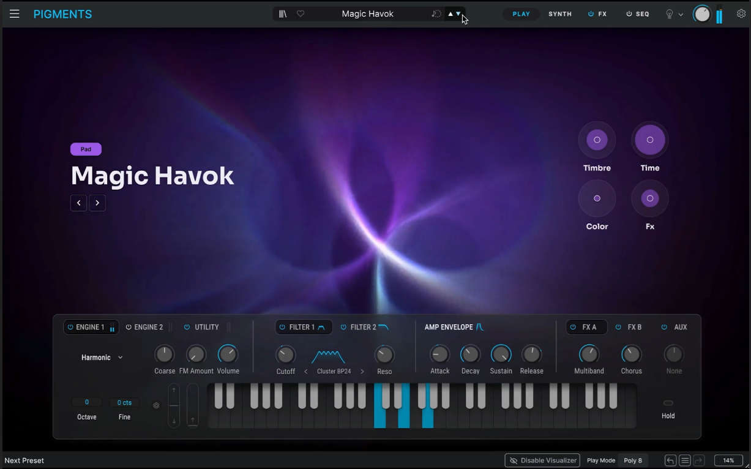The image size is (751, 469).
Task: Expand the Harmonic engine type dropdown
Action: click(x=102, y=358)
